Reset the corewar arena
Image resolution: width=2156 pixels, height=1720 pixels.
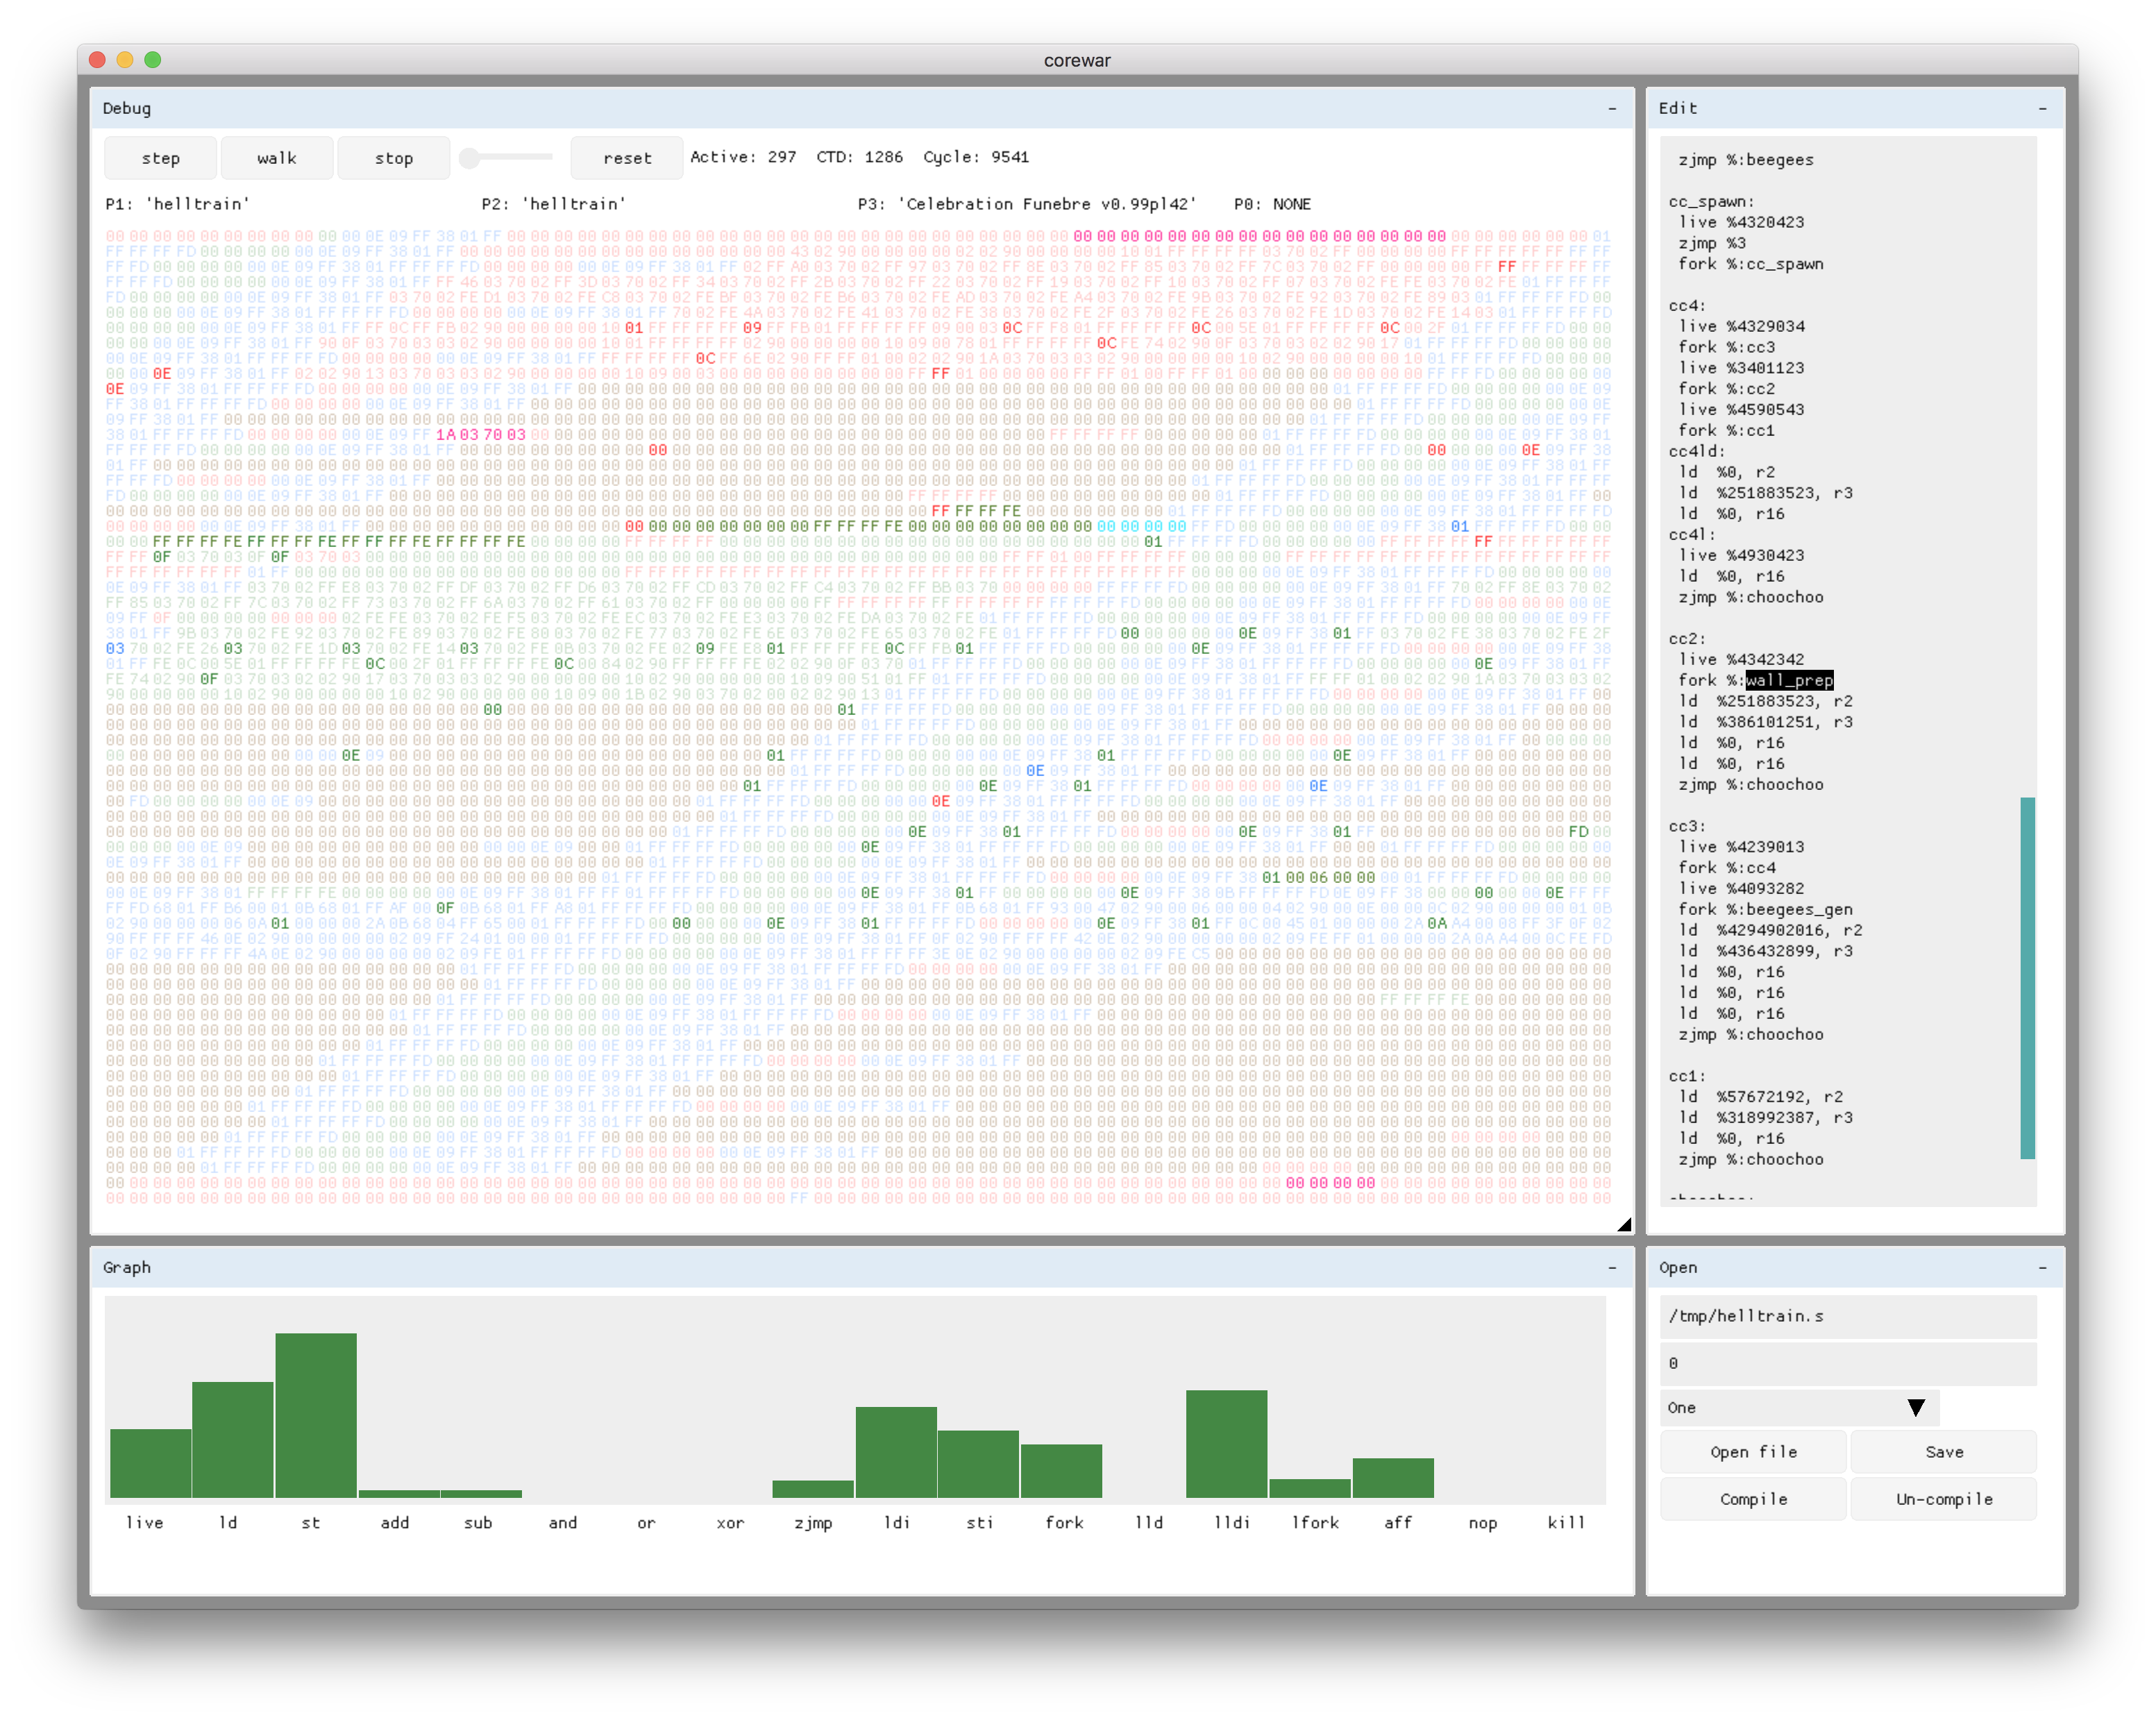(627, 158)
